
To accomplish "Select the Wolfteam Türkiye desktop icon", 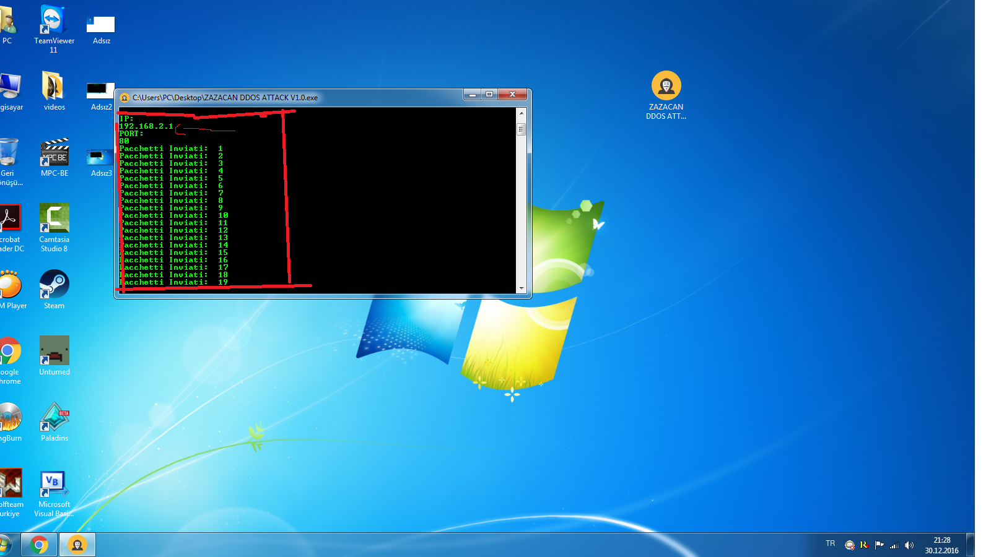I will pos(11,493).
